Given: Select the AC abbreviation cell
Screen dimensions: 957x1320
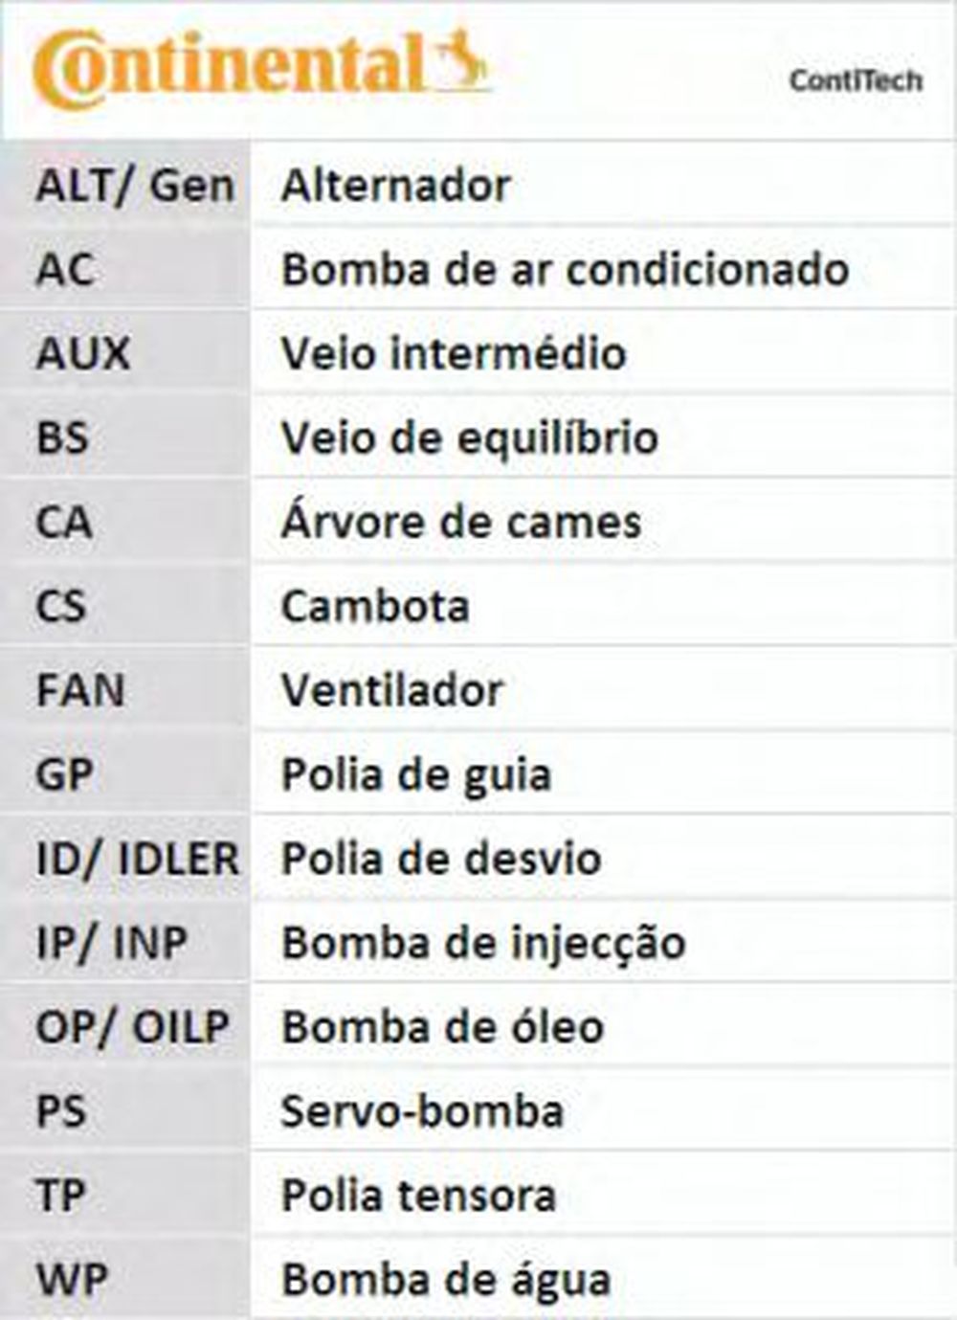Looking at the screenshot, I should click(65, 270).
